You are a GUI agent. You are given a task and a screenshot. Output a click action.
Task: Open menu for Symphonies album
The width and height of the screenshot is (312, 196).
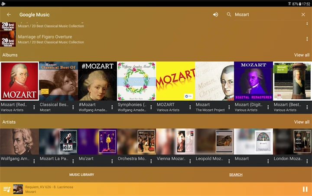(151, 108)
